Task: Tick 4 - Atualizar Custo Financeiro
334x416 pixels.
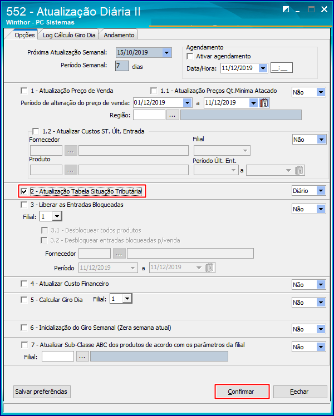Action: pyautogui.click(x=24, y=284)
